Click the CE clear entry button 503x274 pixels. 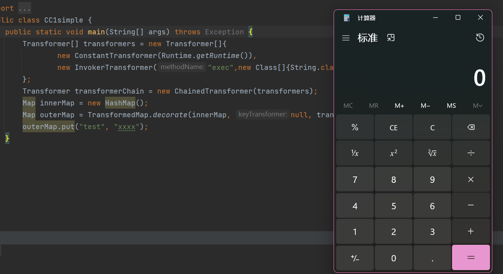[393, 128]
